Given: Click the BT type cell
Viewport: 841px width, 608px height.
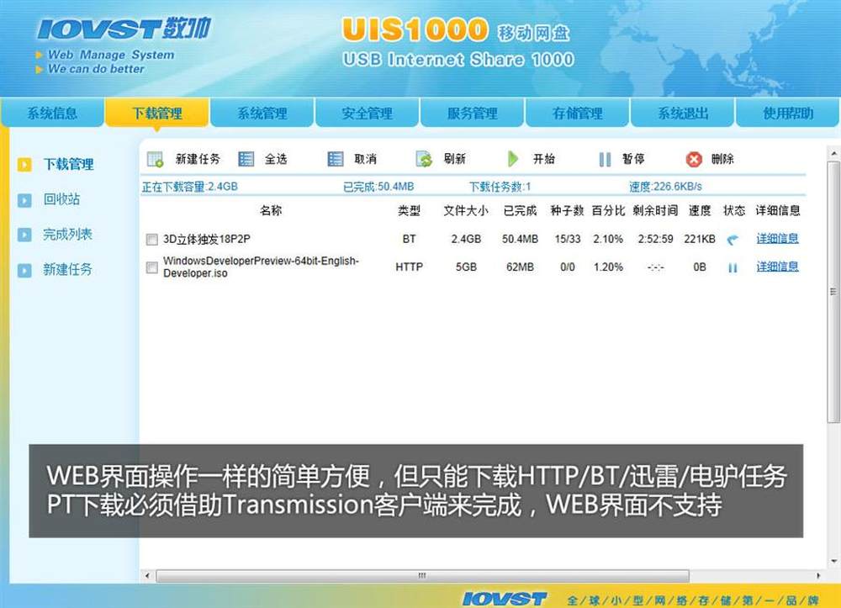Looking at the screenshot, I should click(x=409, y=239).
